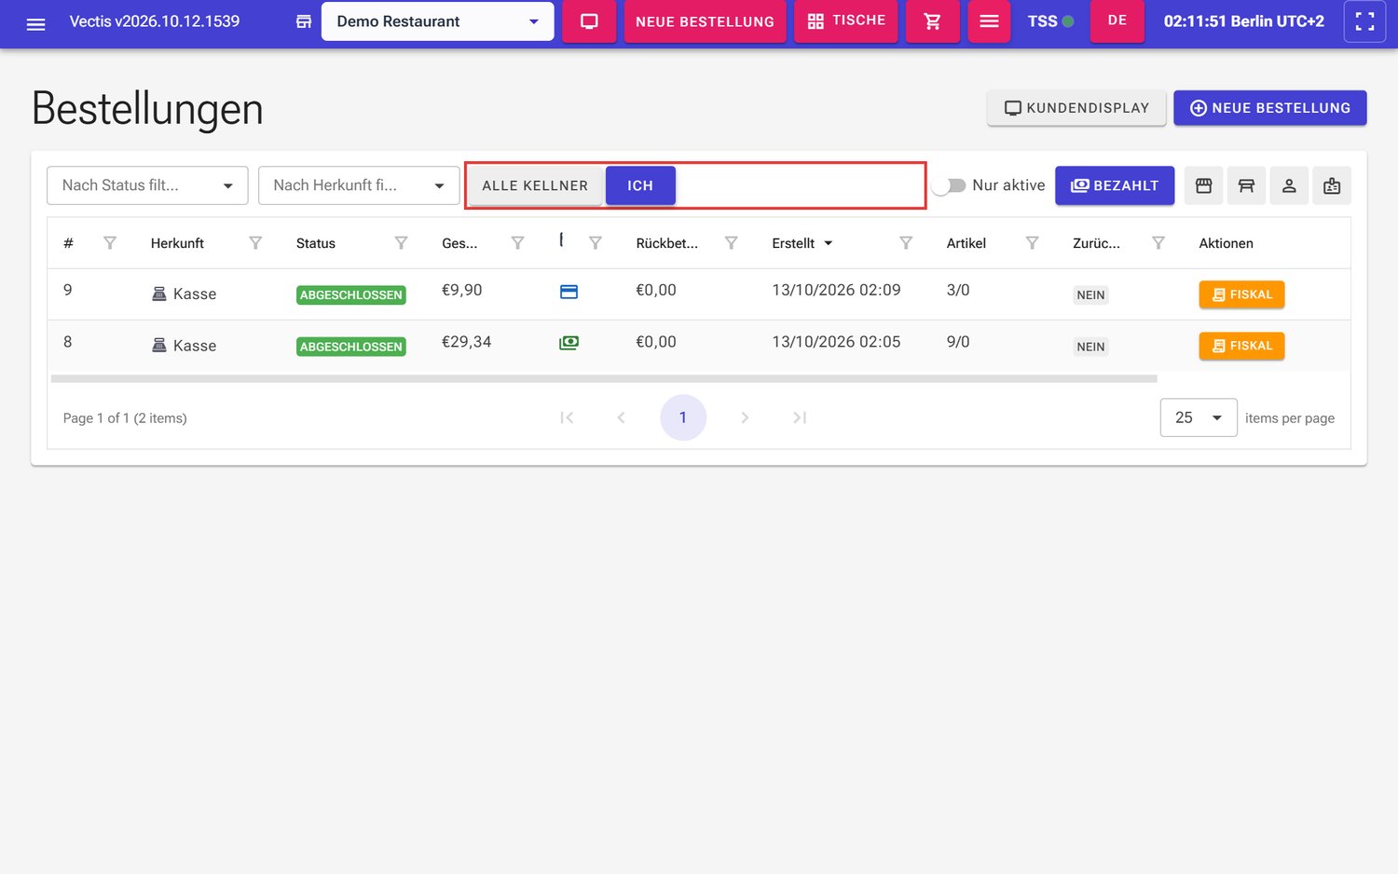
Task: Click the person icon button in the filter bar
Action: (x=1289, y=185)
